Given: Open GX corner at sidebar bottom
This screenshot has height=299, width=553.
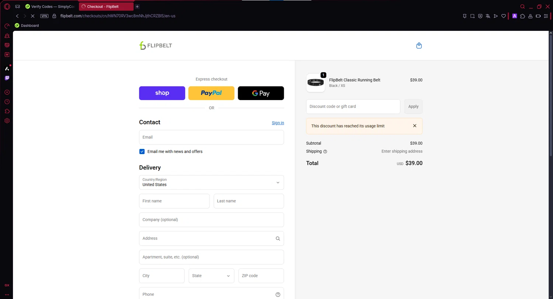Looking at the screenshot, I should coord(7,285).
